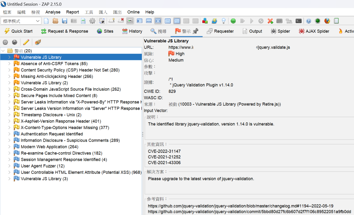The height and width of the screenshot is (215, 354).
Task: Open the Analyse menu
Action: pos(53,12)
